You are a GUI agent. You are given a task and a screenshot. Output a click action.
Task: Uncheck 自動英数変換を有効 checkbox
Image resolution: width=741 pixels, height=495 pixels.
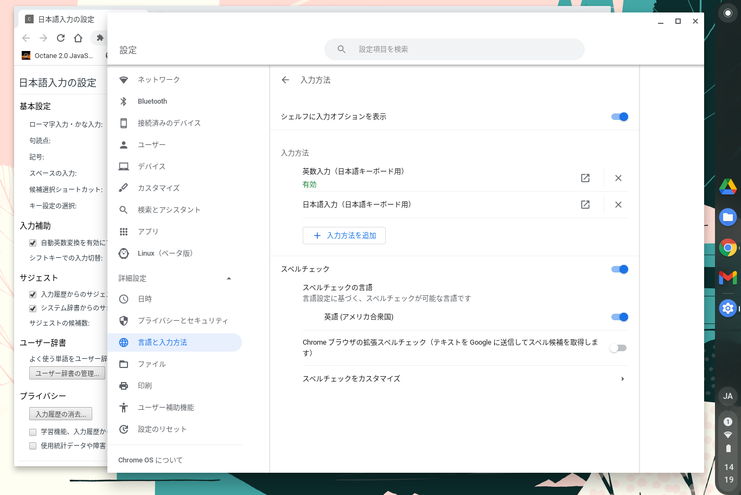[33, 243]
